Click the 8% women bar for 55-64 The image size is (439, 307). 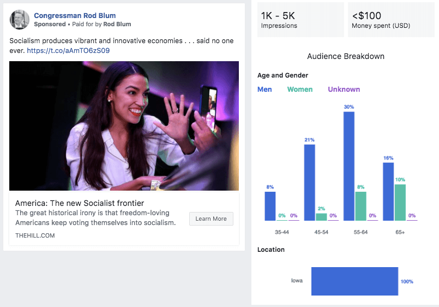click(x=361, y=206)
